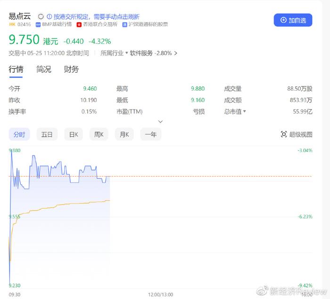Click the 按港交所规定，需要手动点击刷新 notice link
The image size is (330, 299).
tap(96, 17)
